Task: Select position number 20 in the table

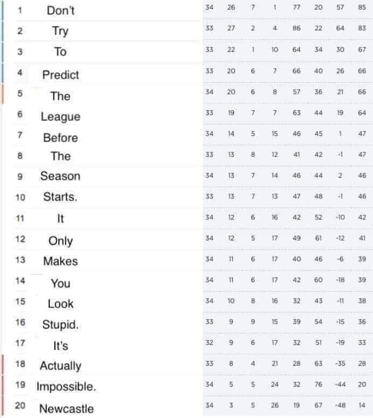Action: click(20, 406)
